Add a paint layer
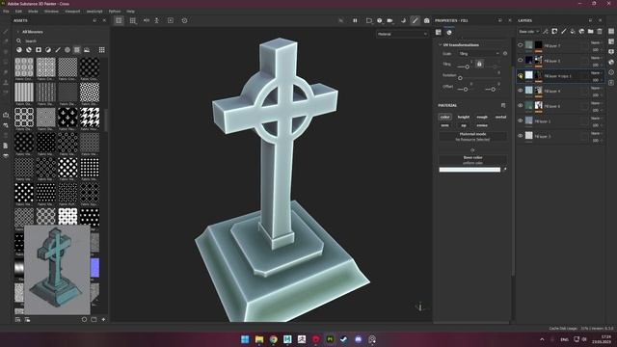This screenshot has width=617, height=347. click(563, 32)
